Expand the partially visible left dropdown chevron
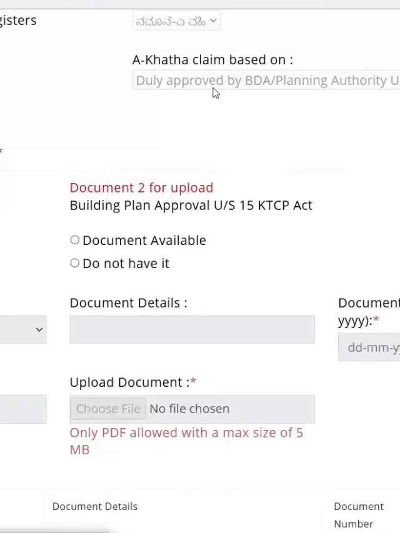The width and height of the screenshot is (400, 533). pyautogui.click(x=39, y=329)
